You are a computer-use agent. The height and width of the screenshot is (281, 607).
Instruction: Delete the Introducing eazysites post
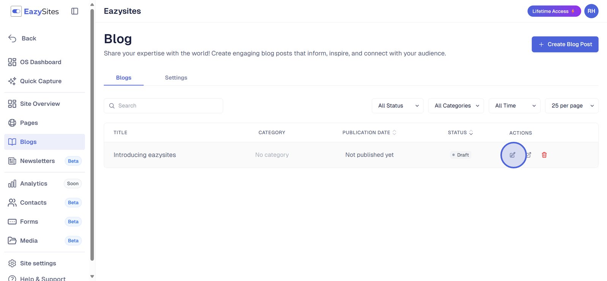(x=544, y=155)
